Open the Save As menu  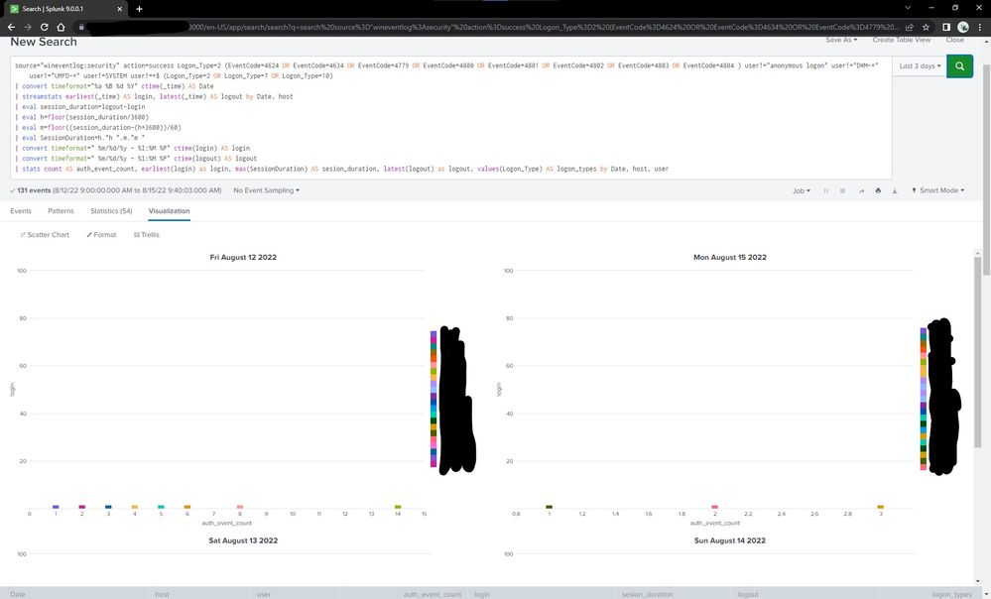tap(840, 40)
